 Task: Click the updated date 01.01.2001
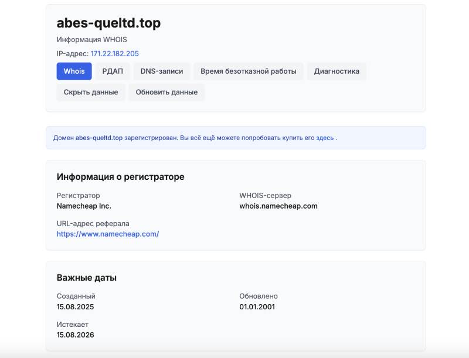(x=257, y=306)
